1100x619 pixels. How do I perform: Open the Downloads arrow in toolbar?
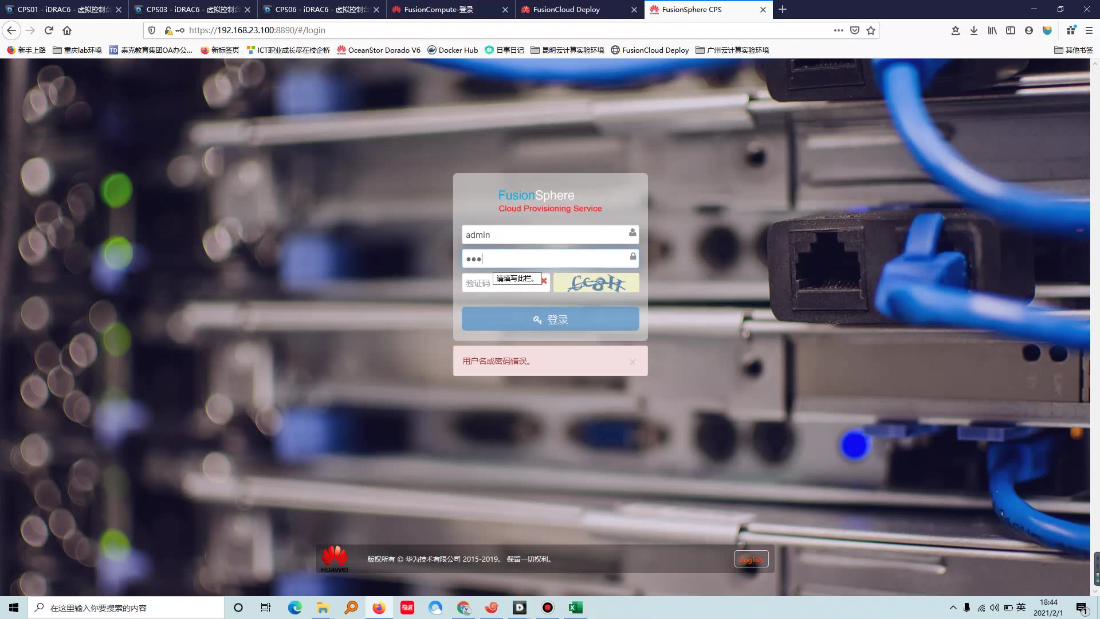[973, 30]
